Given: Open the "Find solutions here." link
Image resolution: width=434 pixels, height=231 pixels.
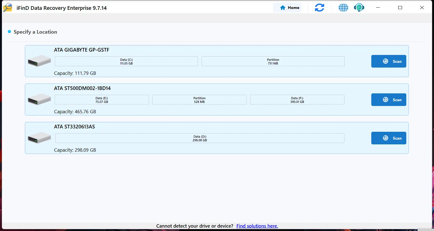Looking at the screenshot, I should point(257,226).
